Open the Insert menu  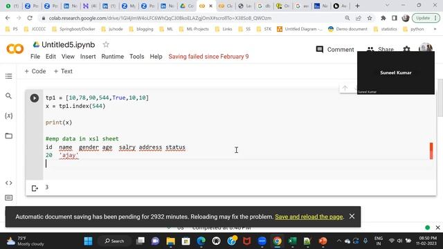click(x=88, y=57)
